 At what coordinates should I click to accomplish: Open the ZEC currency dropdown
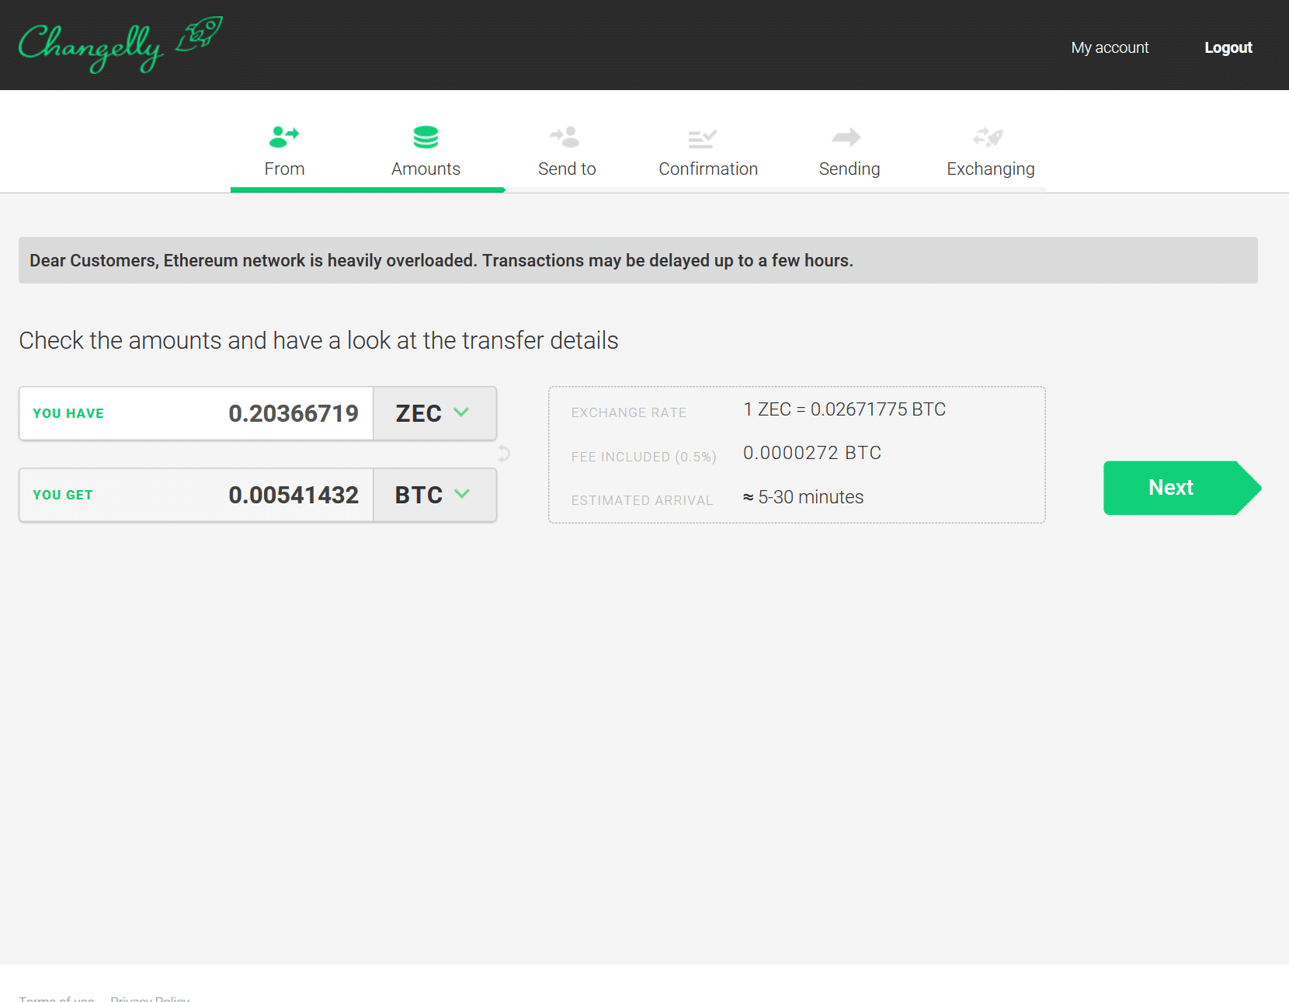[x=434, y=413]
